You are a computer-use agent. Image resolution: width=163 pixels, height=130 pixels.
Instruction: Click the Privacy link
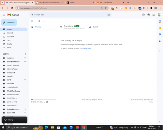click(89, 100)
